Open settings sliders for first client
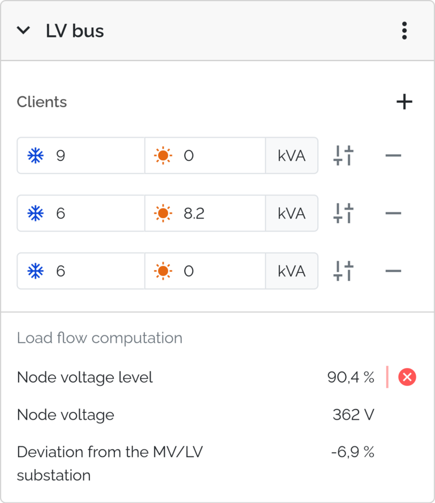435x503 pixels. pos(343,156)
